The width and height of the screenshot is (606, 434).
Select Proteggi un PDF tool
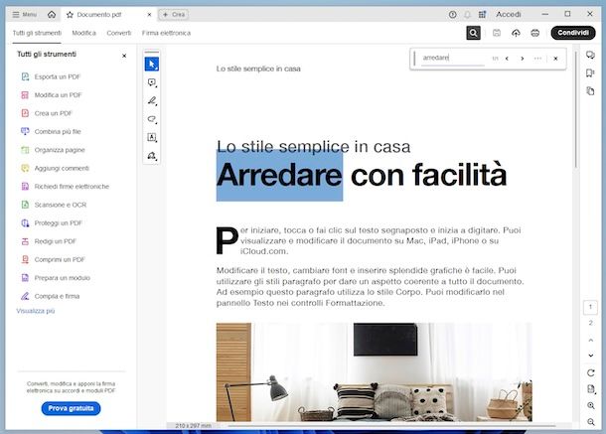(52, 223)
